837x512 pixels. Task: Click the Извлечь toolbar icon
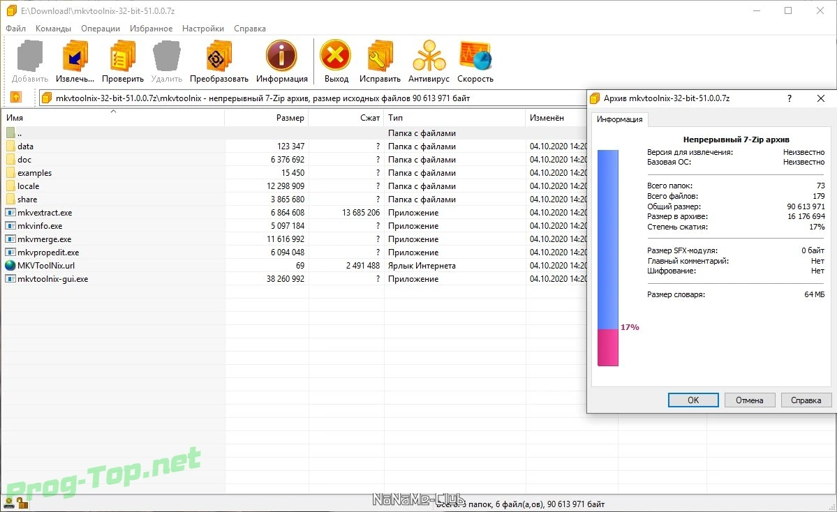75,56
